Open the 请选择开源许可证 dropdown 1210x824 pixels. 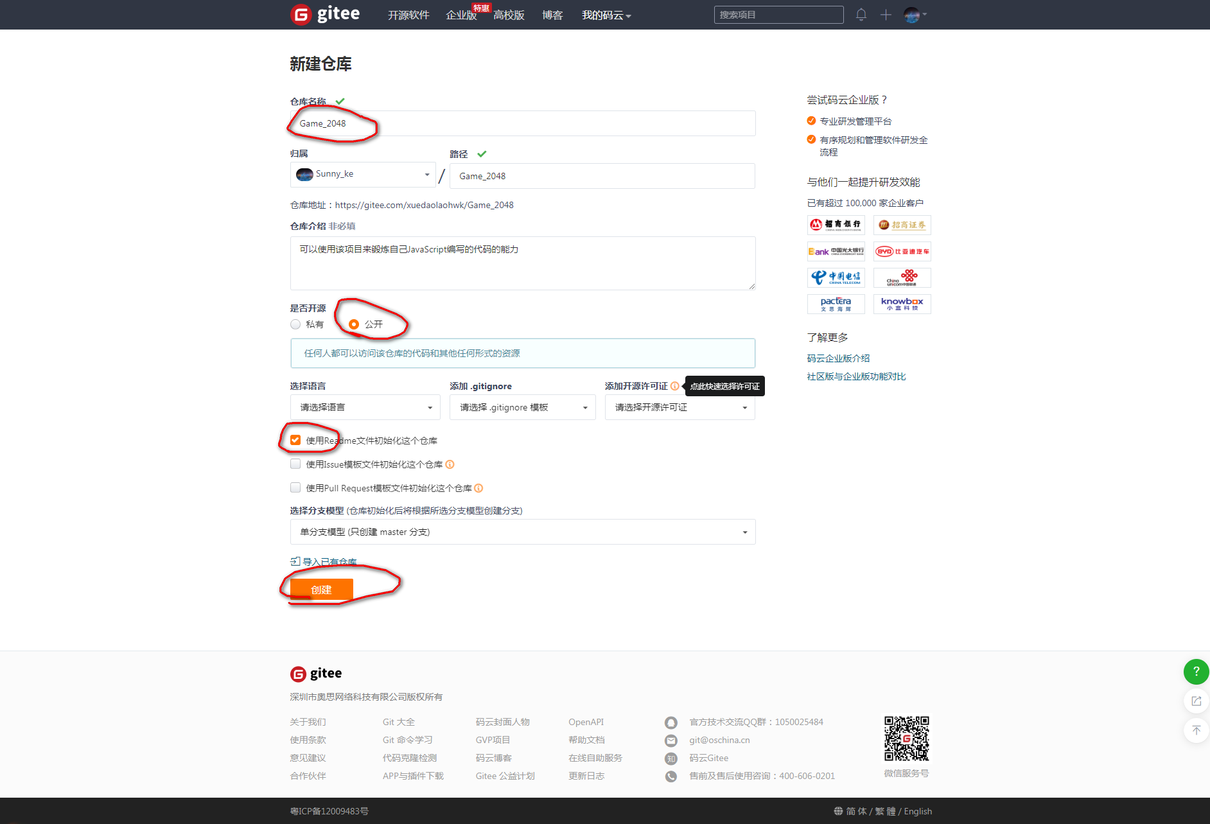tap(680, 407)
